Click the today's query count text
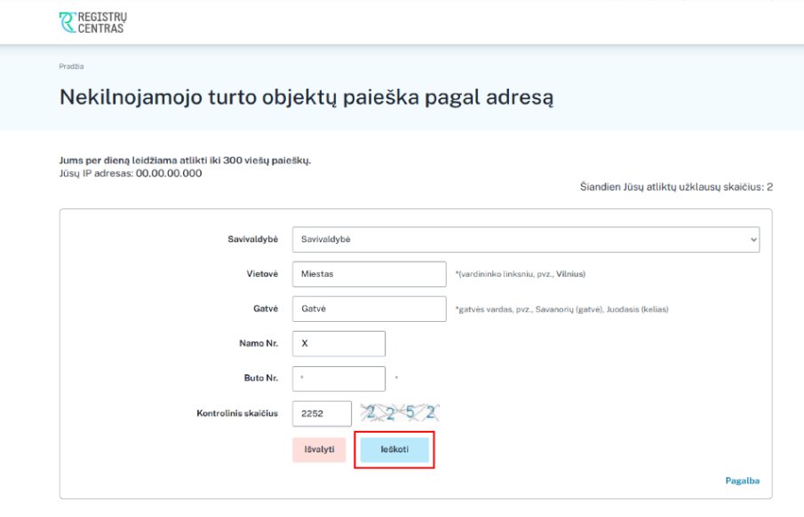 coord(675,187)
